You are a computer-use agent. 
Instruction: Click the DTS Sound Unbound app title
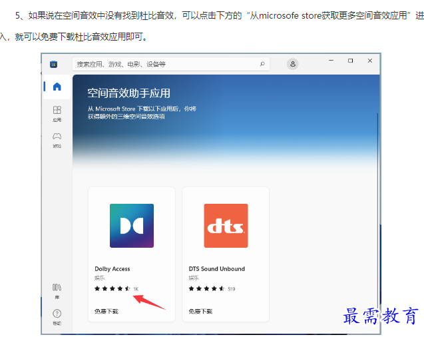(216, 269)
